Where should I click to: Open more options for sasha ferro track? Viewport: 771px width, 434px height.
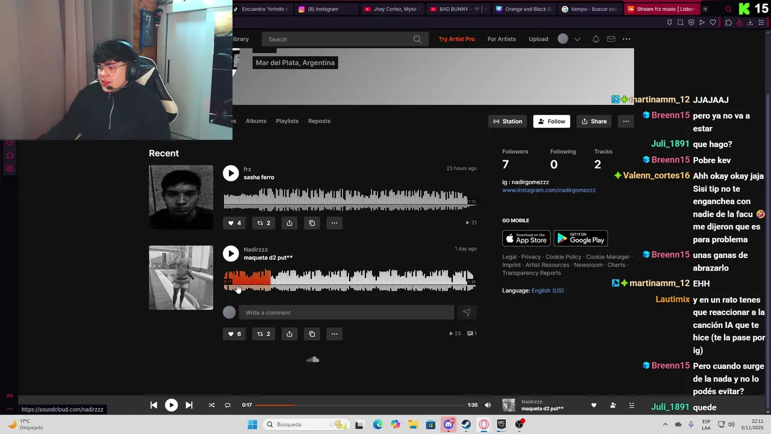pyautogui.click(x=334, y=223)
